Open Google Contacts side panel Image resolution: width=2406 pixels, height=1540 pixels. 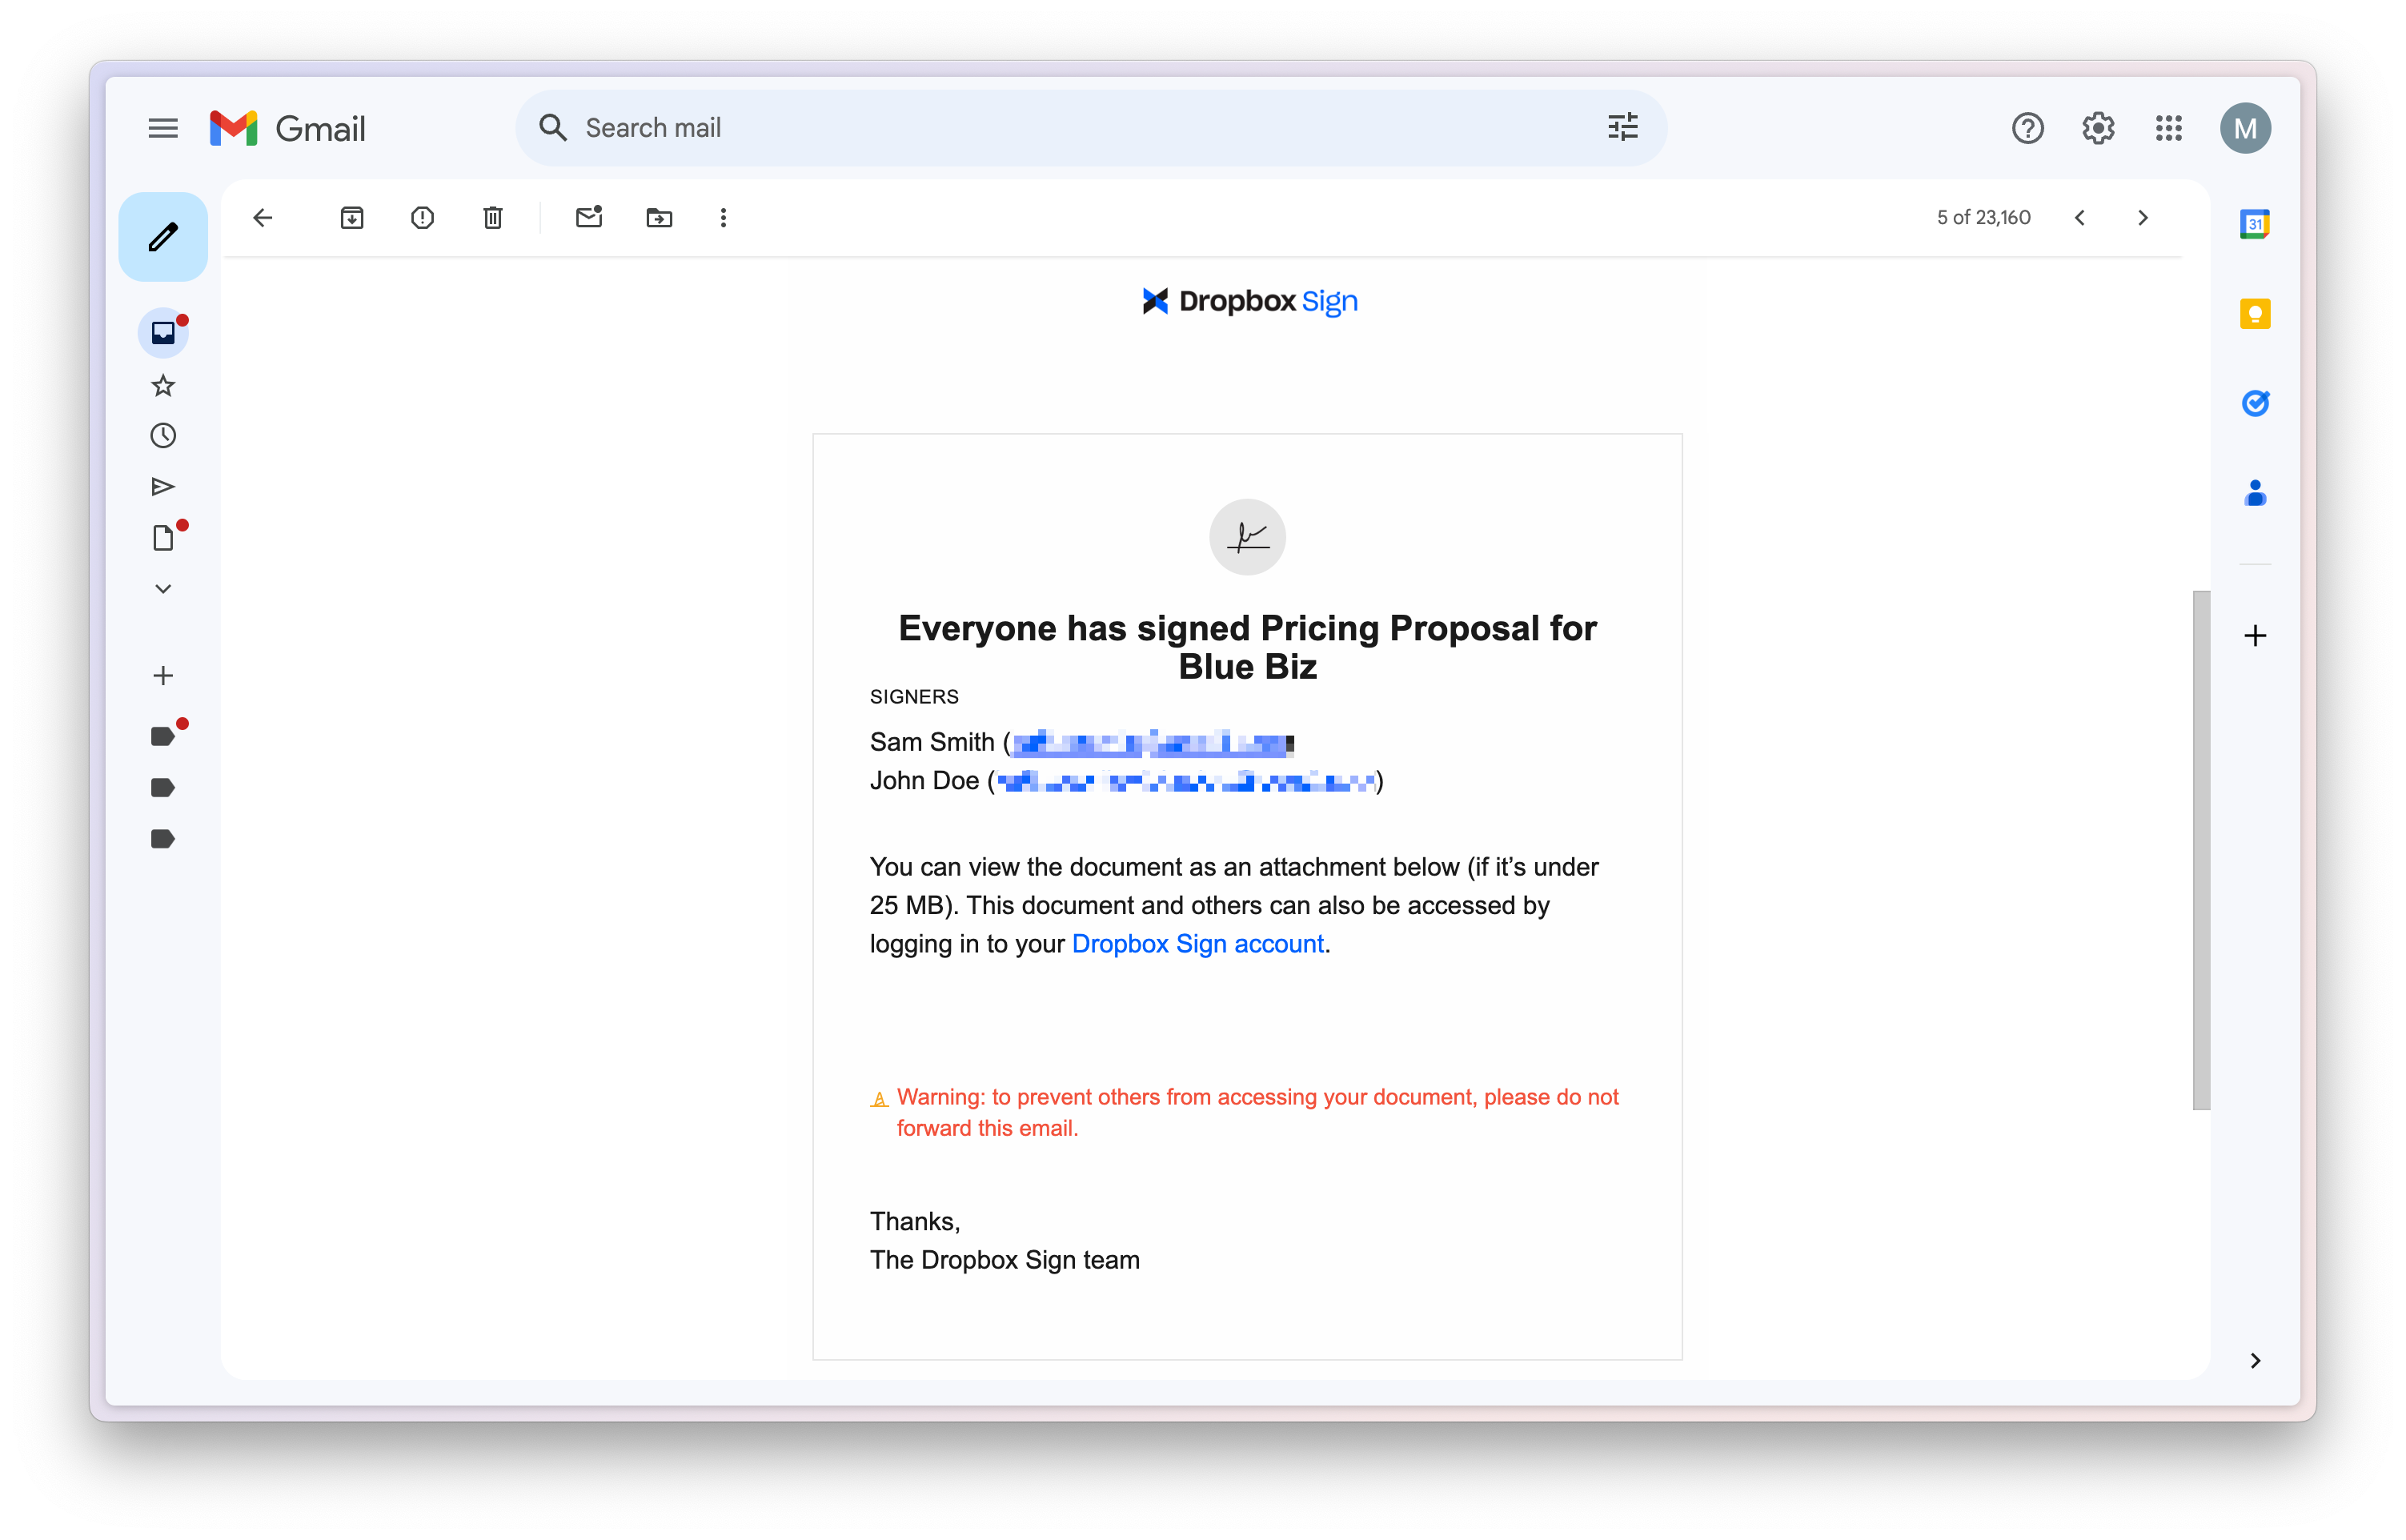point(2254,493)
